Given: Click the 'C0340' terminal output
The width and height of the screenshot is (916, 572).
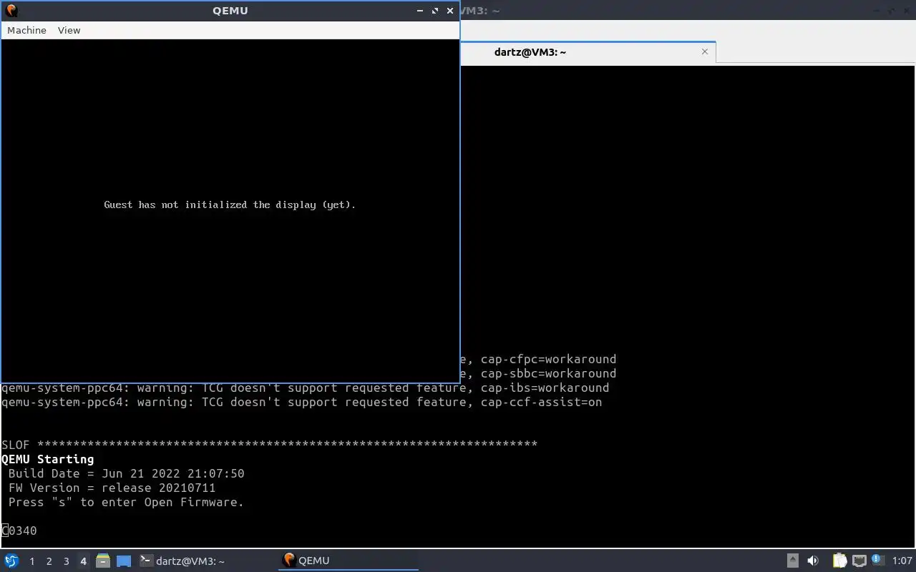Looking at the screenshot, I should point(19,531).
